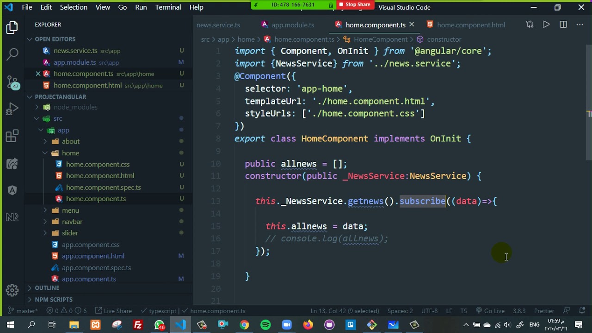Image resolution: width=592 pixels, height=333 pixels.
Task: Open the Run and Debug view
Action: click(12, 109)
